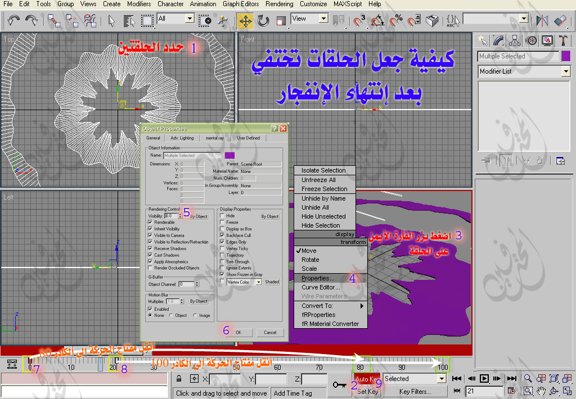Enable the Hide checkbox in Display Properties

pyautogui.click(x=222, y=216)
